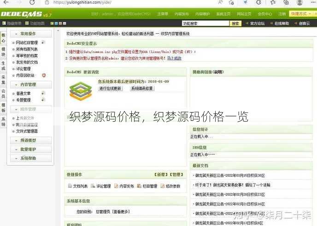Image resolution: width=317 pixels, height=226 pixels.
Task: Expand the 系统帮助 section
Action: coord(31,158)
